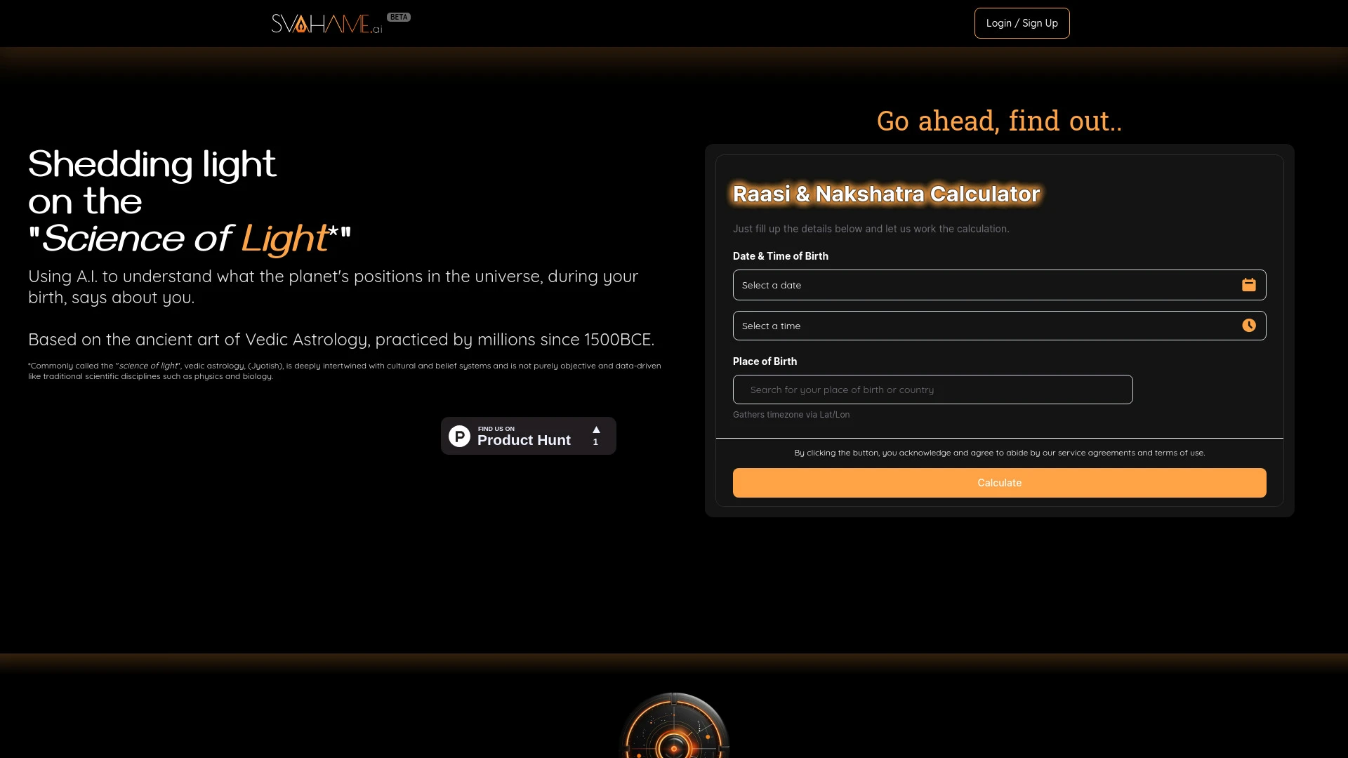Click the Product Hunt badge container
1348x758 pixels.
pyautogui.click(x=528, y=436)
